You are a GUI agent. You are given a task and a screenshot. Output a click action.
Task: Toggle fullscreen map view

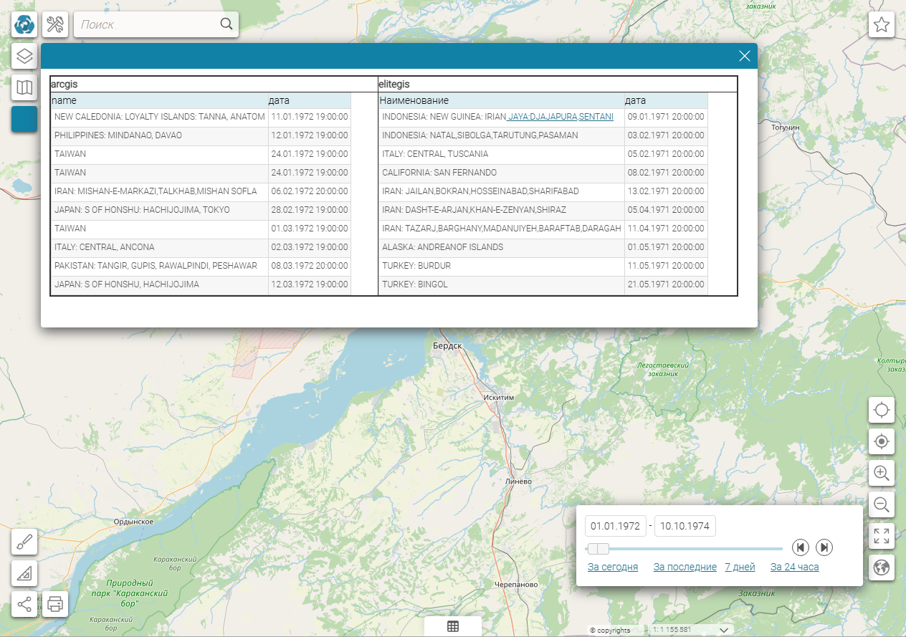[x=882, y=536]
